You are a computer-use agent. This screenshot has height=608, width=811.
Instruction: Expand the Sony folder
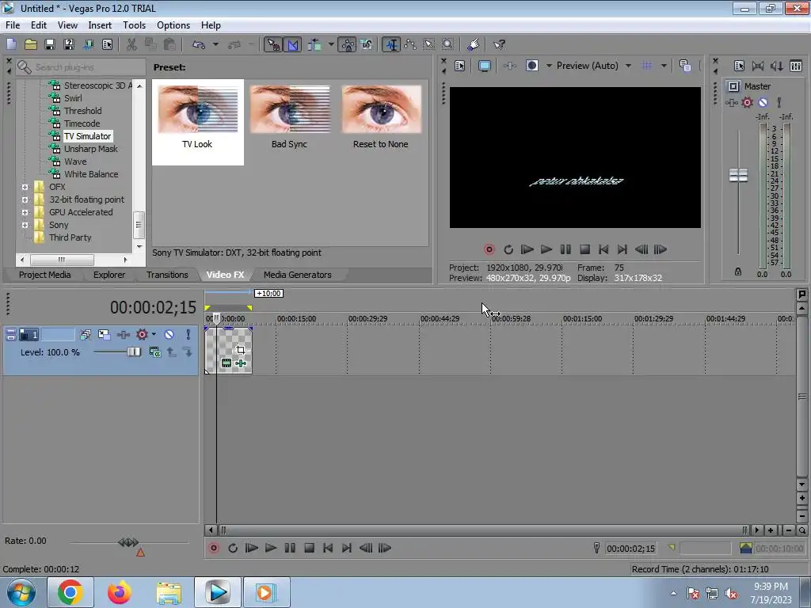25,225
